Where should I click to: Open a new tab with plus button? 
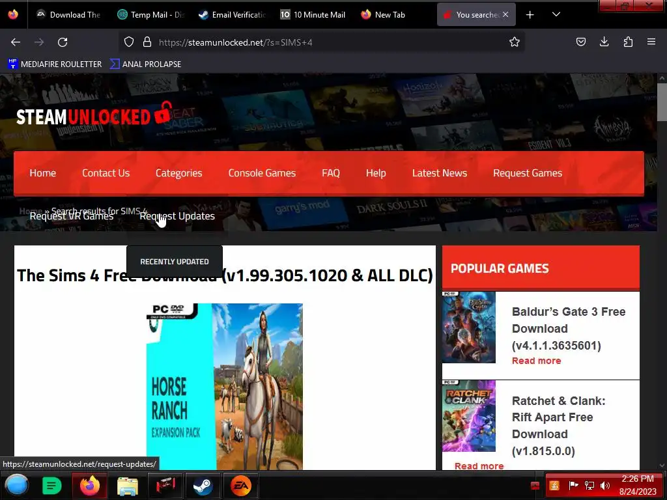530,15
